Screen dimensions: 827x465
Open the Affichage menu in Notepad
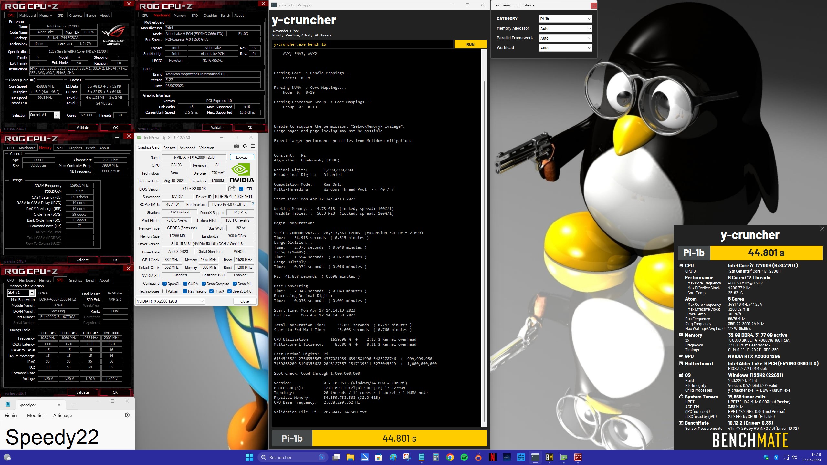[63, 415]
